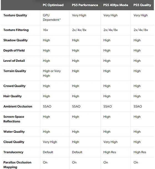Click the High or Very High terrain cell
This screenshot has width=155, height=169.
52,73
